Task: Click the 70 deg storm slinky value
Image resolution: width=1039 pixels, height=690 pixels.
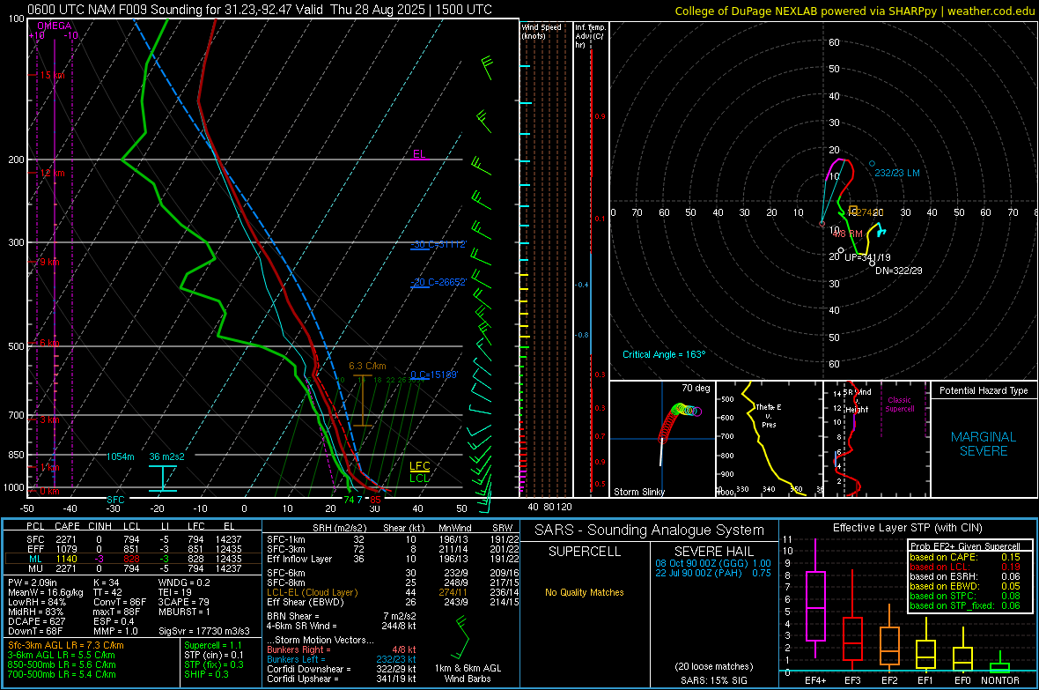Action: (696, 388)
